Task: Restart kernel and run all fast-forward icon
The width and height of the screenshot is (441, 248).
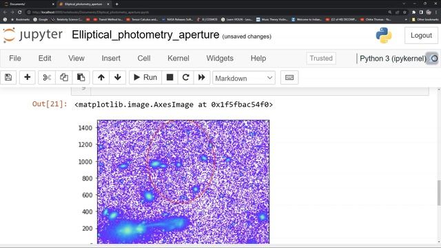Action: 202,77
